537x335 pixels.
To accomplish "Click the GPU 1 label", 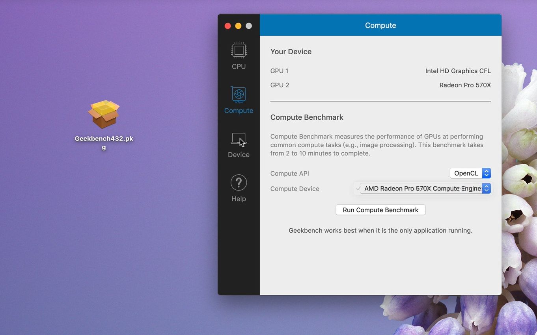I will [279, 71].
